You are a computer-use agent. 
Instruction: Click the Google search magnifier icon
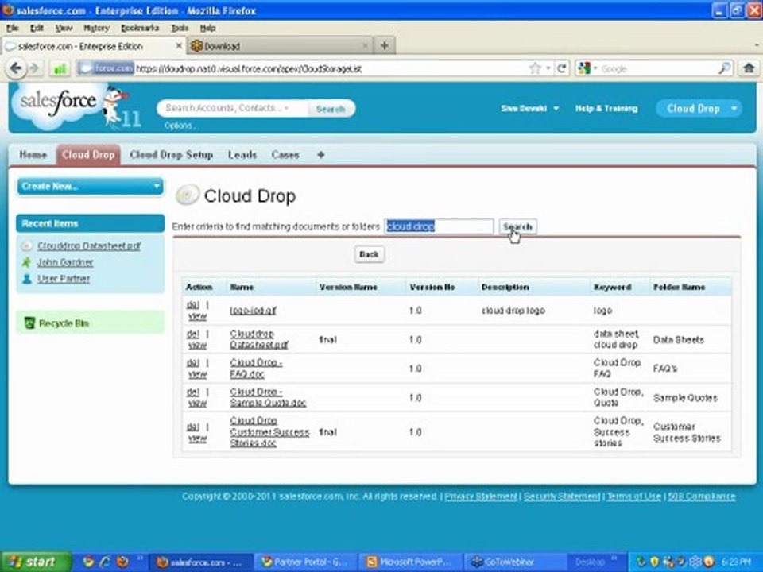(725, 68)
